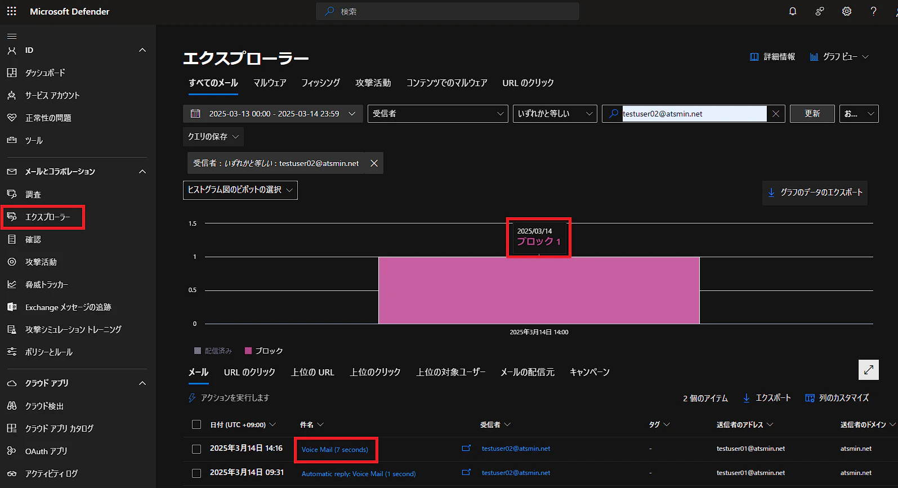Viewport: 898px width, 488px height.
Task: Select the 09:31 Automatic reply row checkbox
Action: (196, 473)
